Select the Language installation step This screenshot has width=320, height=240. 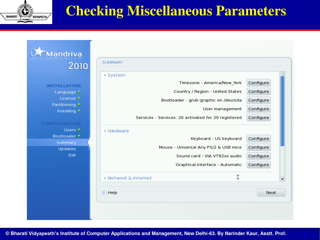(65, 92)
